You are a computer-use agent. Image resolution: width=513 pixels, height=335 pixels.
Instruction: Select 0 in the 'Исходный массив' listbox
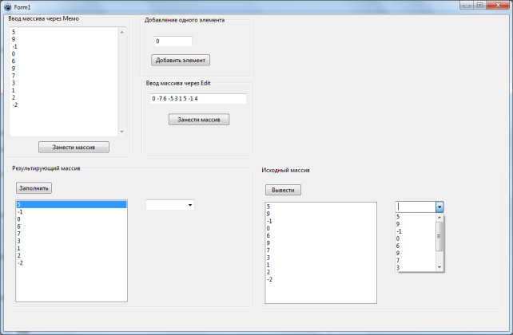[320, 228]
